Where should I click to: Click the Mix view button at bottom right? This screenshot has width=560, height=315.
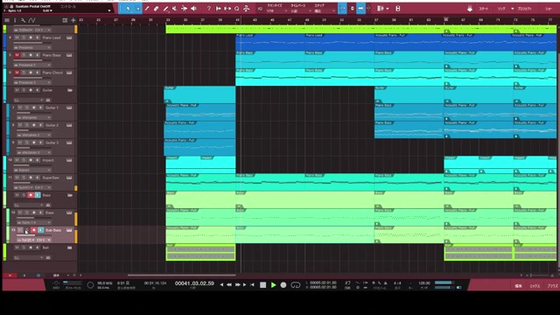point(535,286)
